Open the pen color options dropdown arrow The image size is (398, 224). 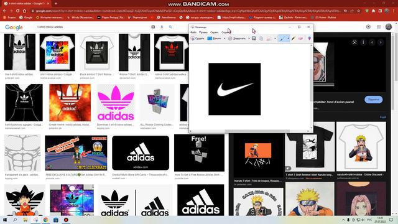288,39
